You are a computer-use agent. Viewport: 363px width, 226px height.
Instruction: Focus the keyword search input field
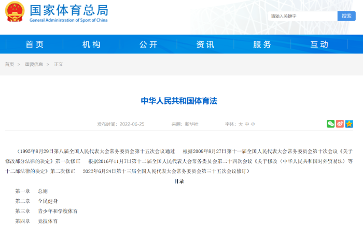[x=303, y=16]
